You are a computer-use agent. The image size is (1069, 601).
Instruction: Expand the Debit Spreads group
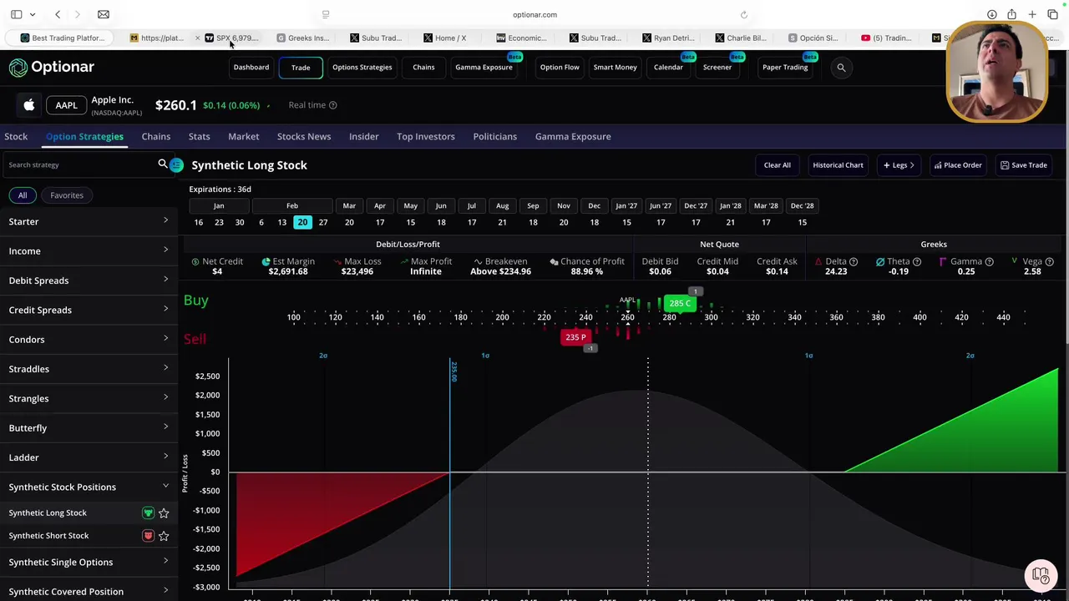click(x=89, y=280)
